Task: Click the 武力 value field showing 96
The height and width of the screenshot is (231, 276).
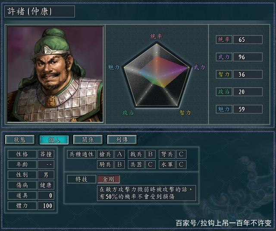Action: pyautogui.click(x=248, y=57)
